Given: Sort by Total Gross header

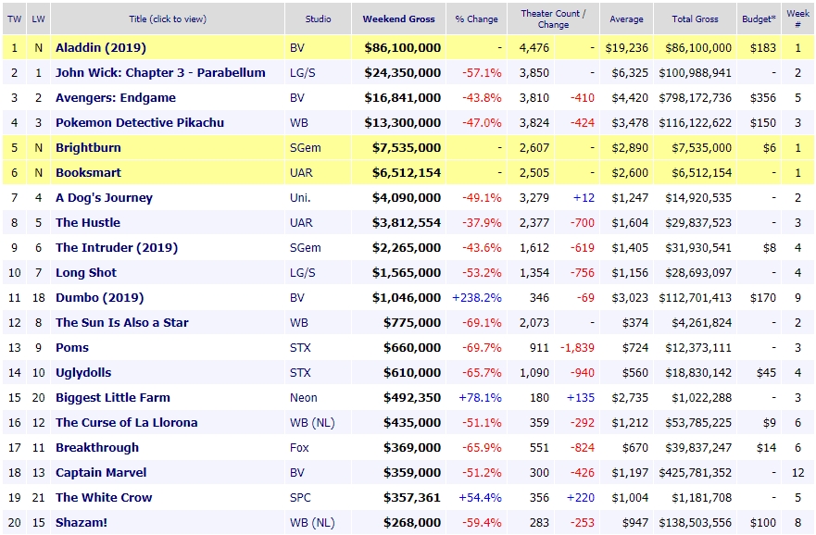Looking at the screenshot, I should coord(695,19).
